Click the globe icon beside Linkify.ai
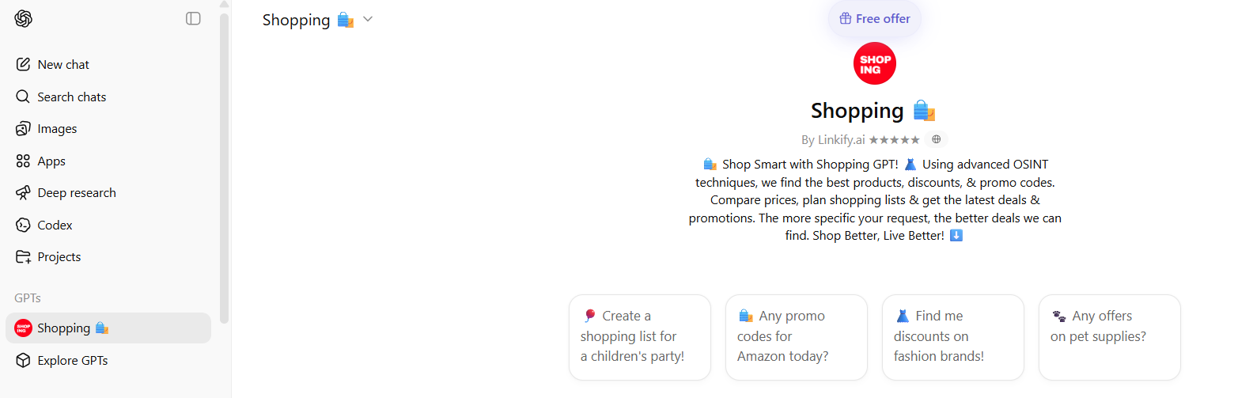1234x398 pixels. [937, 139]
